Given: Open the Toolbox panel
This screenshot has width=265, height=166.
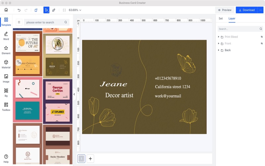Looking at the screenshot, I should 6,107.
